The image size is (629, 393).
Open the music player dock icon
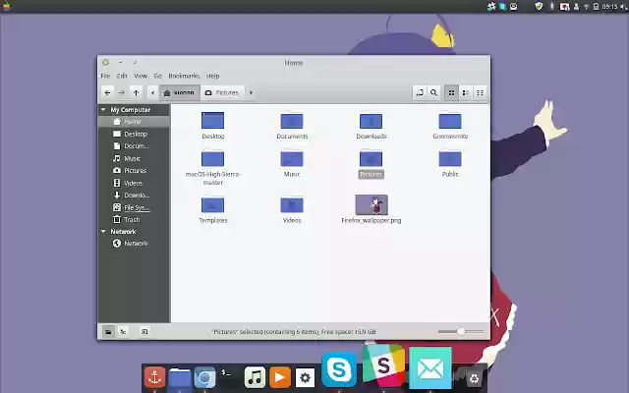point(255,377)
